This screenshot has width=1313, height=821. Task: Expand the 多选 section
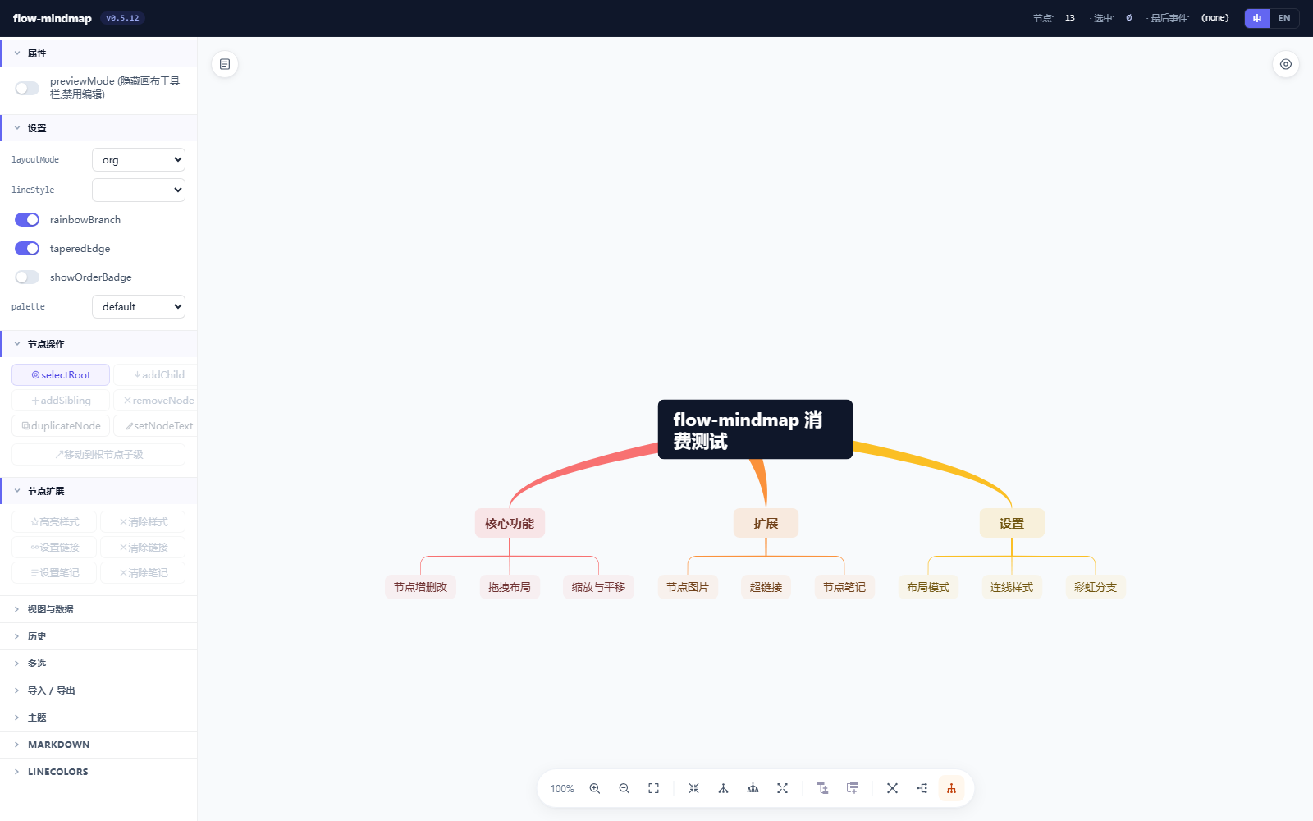(x=98, y=663)
